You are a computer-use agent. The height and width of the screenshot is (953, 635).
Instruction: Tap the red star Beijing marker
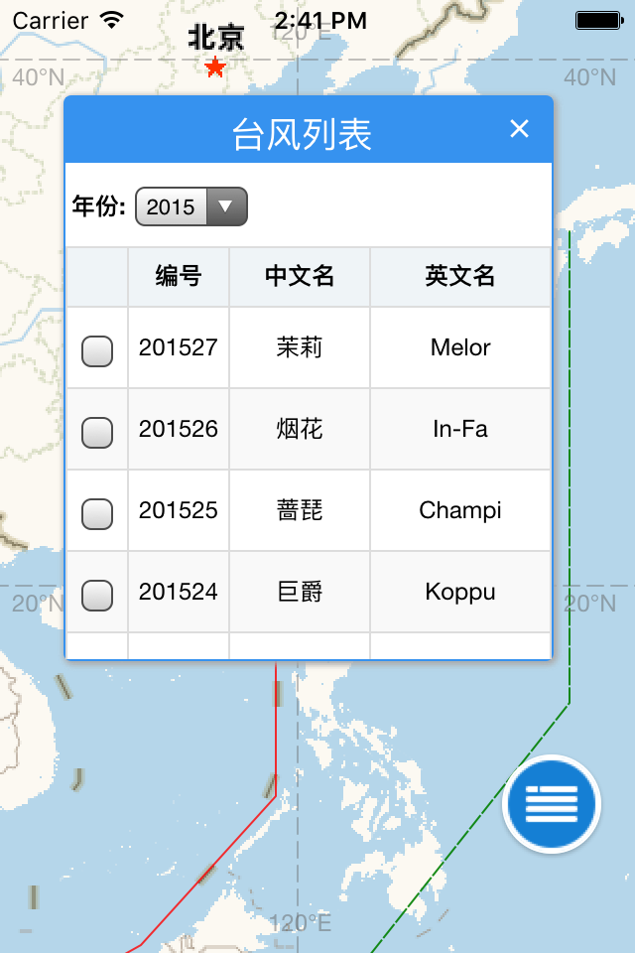pos(215,67)
